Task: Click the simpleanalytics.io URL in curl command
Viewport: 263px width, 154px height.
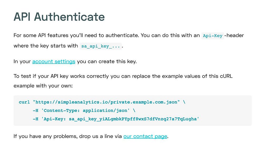Action: point(106,102)
